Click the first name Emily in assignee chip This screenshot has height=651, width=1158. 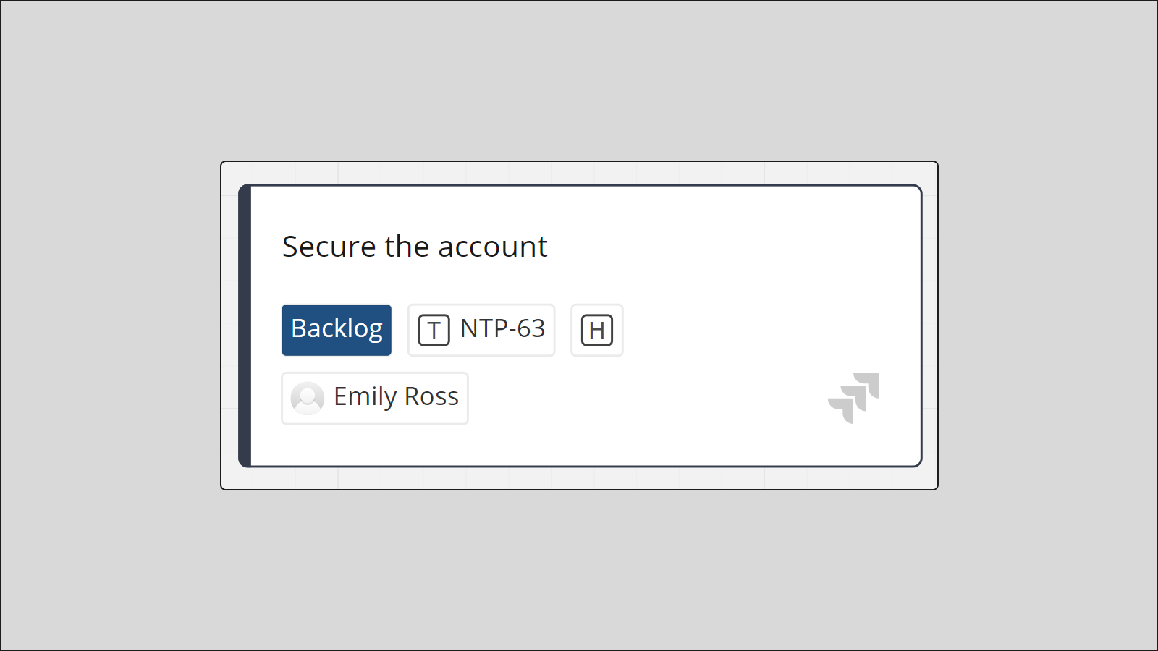point(365,397)
